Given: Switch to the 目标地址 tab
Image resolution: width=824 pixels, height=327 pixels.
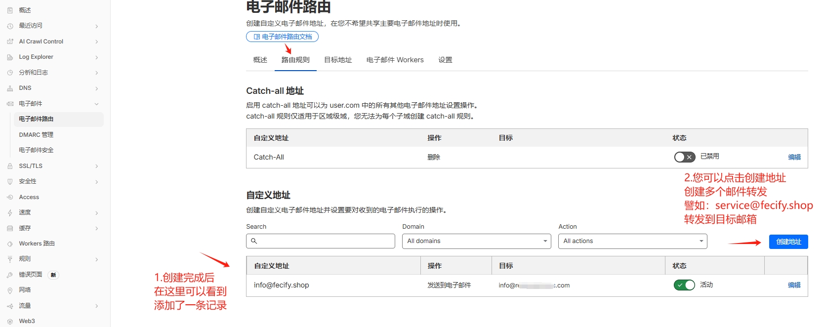Looking at the screenshot, I should (338, 60).
